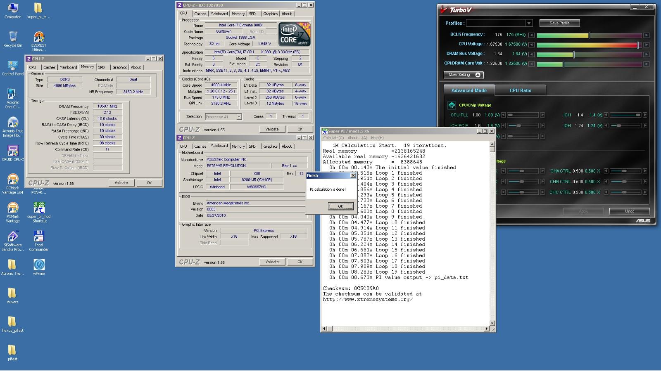The height and width of the screenshot is (371, 661).
Task: Select super_pi_mod Shortcut icon
Action: [38, 212]
